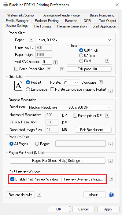Click the help icon next to Restore defaults
This screenshot has width=122, height=215.
coord(39,195)
